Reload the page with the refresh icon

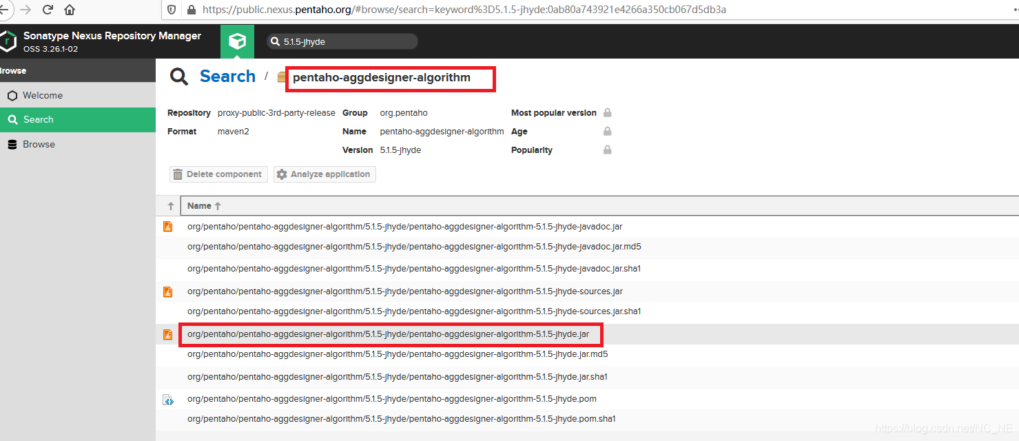click(48, 10)
